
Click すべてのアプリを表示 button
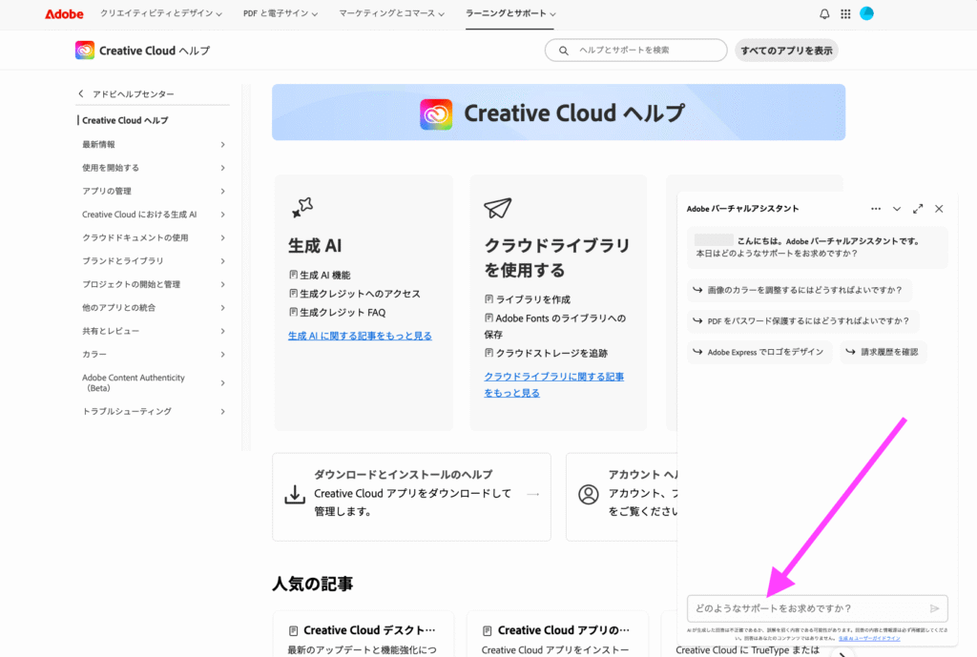786,51
